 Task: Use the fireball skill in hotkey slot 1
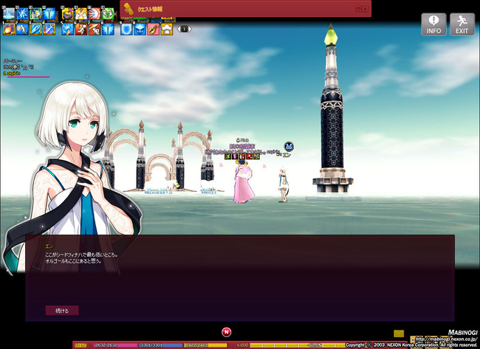[9, 29]
